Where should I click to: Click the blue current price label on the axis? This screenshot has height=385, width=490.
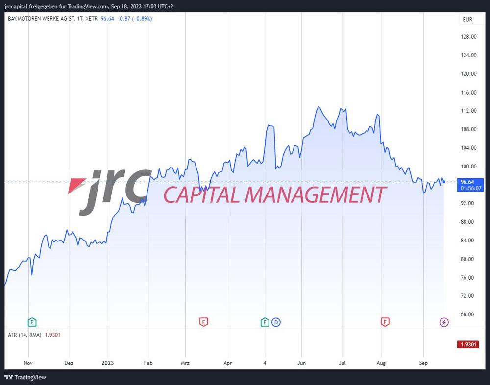pyautogui.click(x=470, y=185)
